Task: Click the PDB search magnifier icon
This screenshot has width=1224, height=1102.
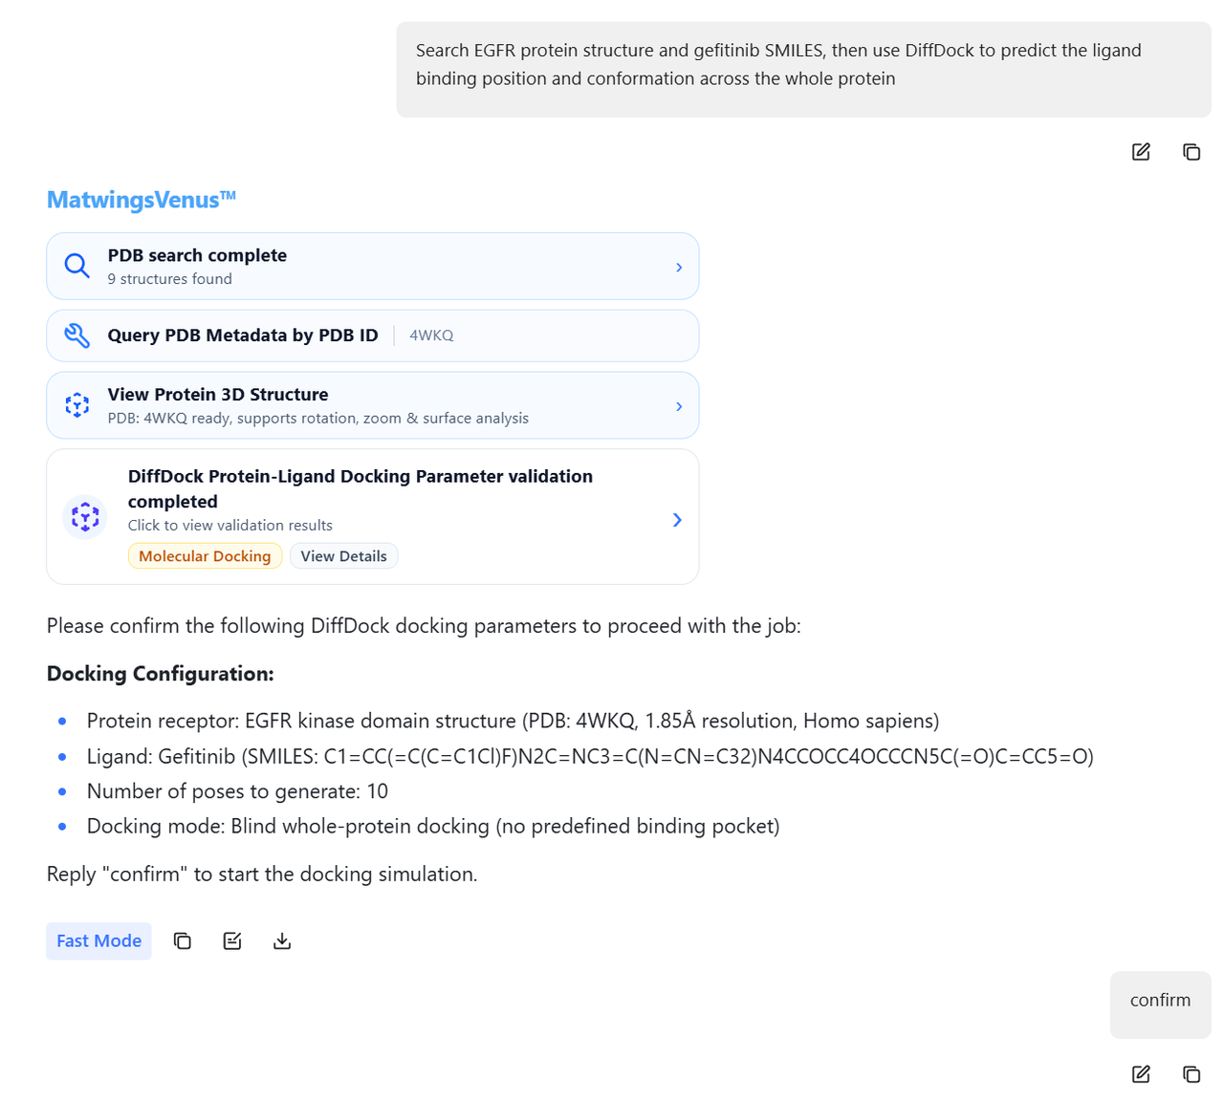Action: pos(77,266)
